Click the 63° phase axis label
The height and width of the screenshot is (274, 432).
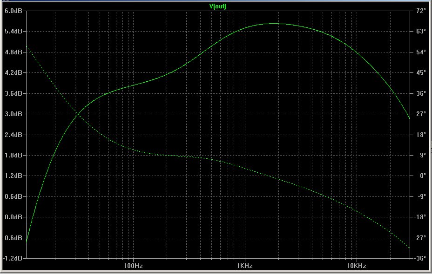pyautogui.click(x=421, y=31)
